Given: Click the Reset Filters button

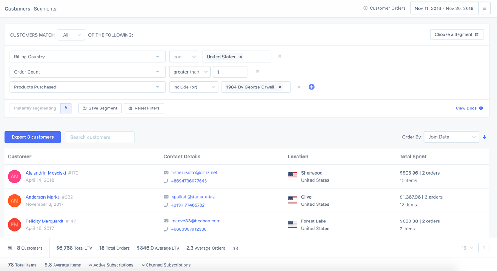Looking at the screenshot, I should tap(144, 108).
